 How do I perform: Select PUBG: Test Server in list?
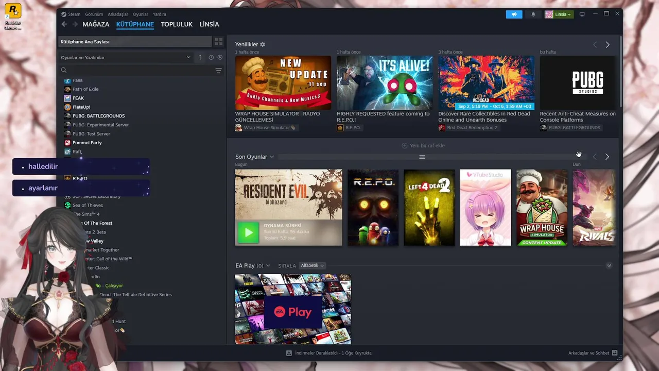tap(91, 134)
